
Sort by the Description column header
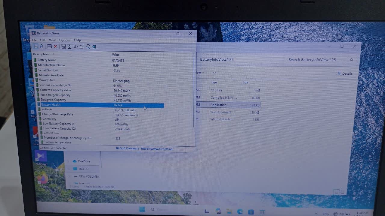pyautogui.click(x=41, y=54)
